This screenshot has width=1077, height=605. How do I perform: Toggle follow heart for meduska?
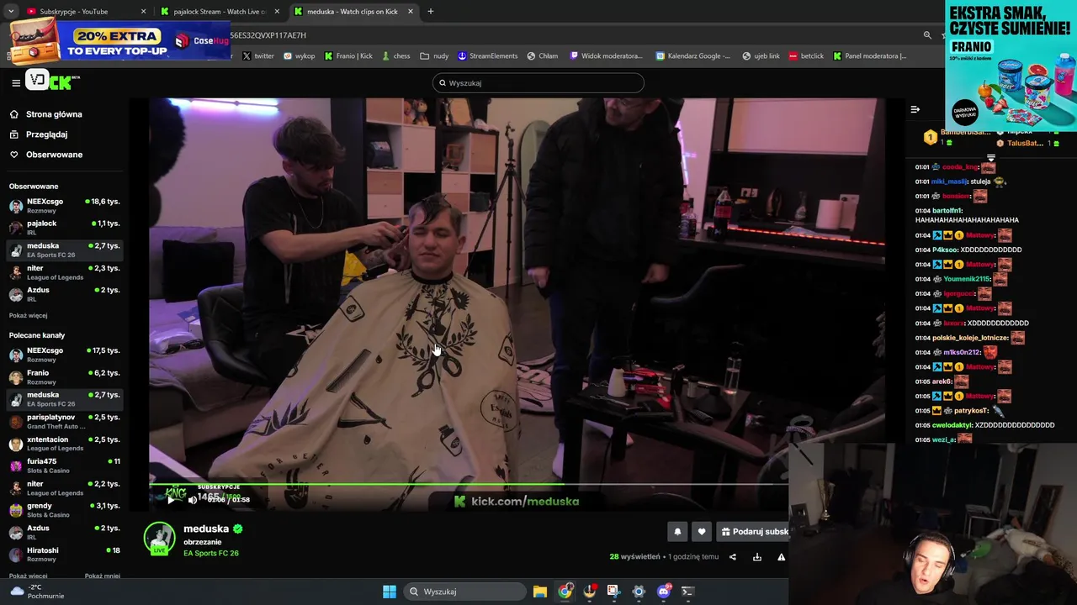tap(702, 531)
